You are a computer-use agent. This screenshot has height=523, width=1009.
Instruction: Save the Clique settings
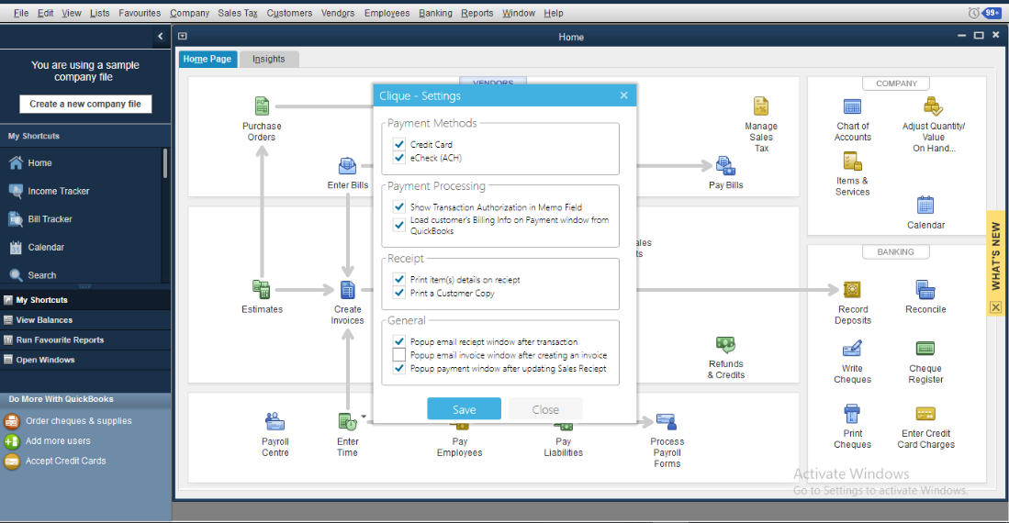464,409
